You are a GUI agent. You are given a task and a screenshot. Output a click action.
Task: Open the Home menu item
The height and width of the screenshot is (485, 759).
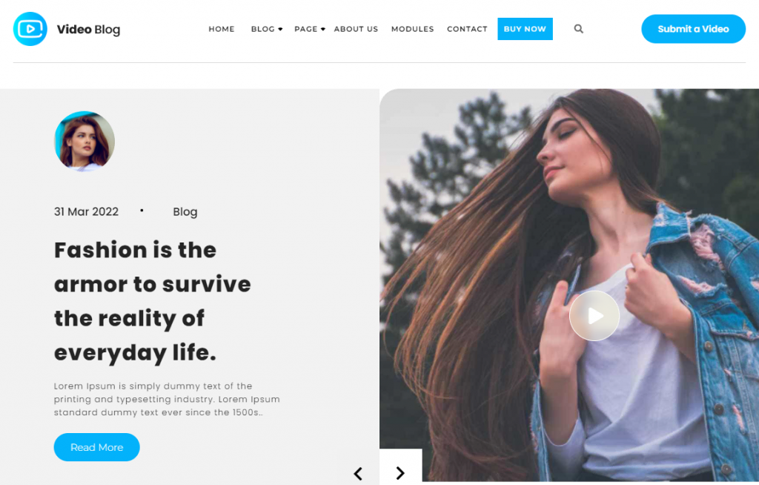tap(222, 29)
